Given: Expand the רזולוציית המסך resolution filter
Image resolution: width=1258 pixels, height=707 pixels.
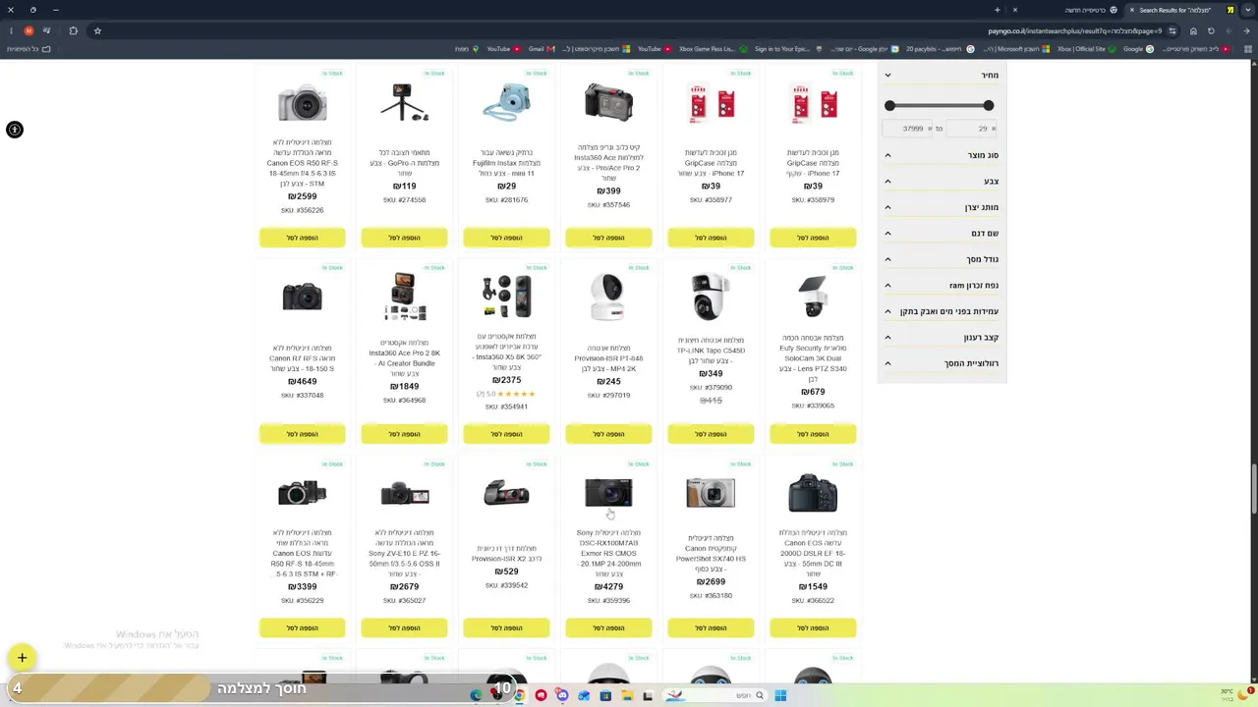Looking at the screenshot, I should (x=942, y=363).
